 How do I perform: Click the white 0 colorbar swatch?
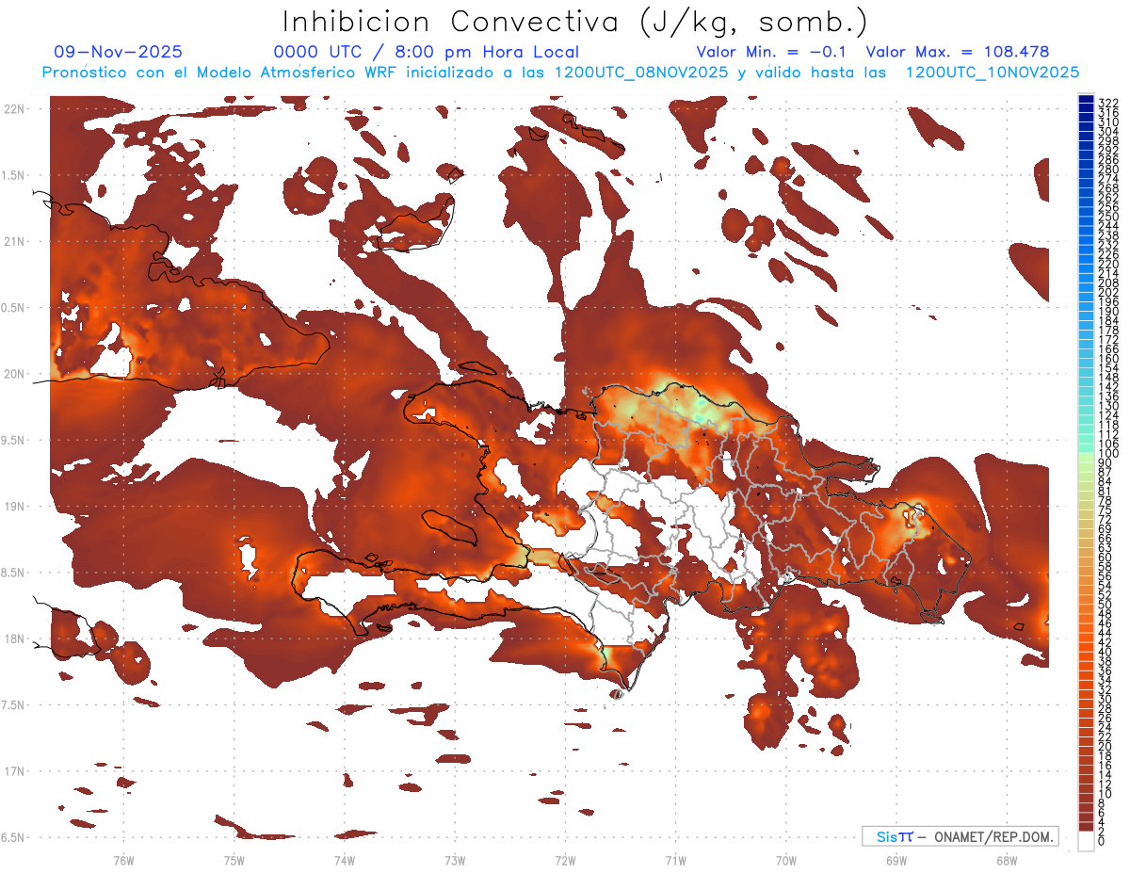point(1086,841)
